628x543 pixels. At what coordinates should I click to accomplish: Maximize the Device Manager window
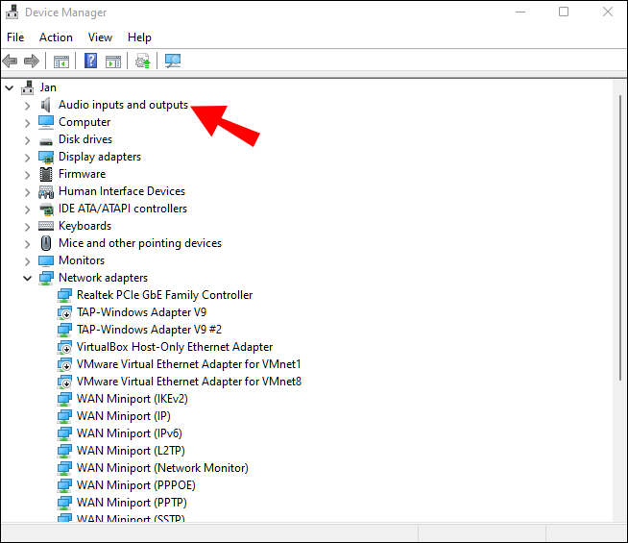pyautogui.click(x=564, y=12)
